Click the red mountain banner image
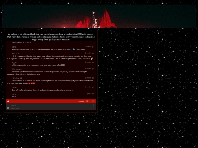Image resolution: width=198 pixels, height=148 pixels. pyautogui.click(x=99, y=16)
